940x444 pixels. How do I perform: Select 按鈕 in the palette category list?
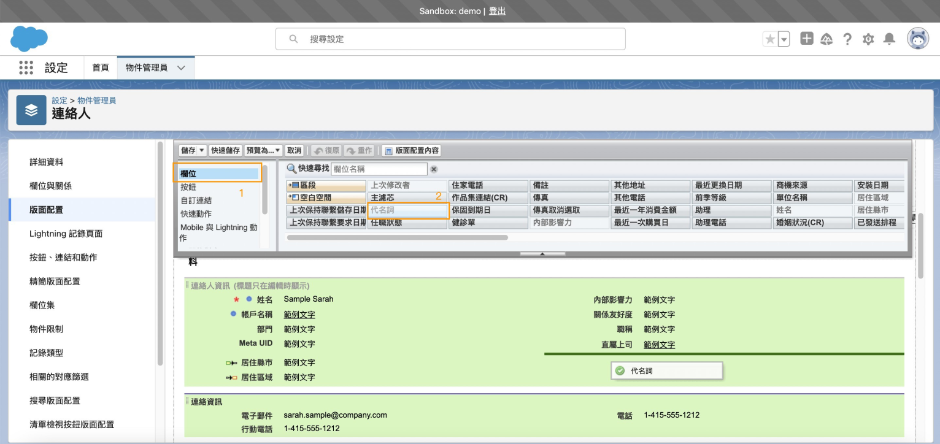188,187
